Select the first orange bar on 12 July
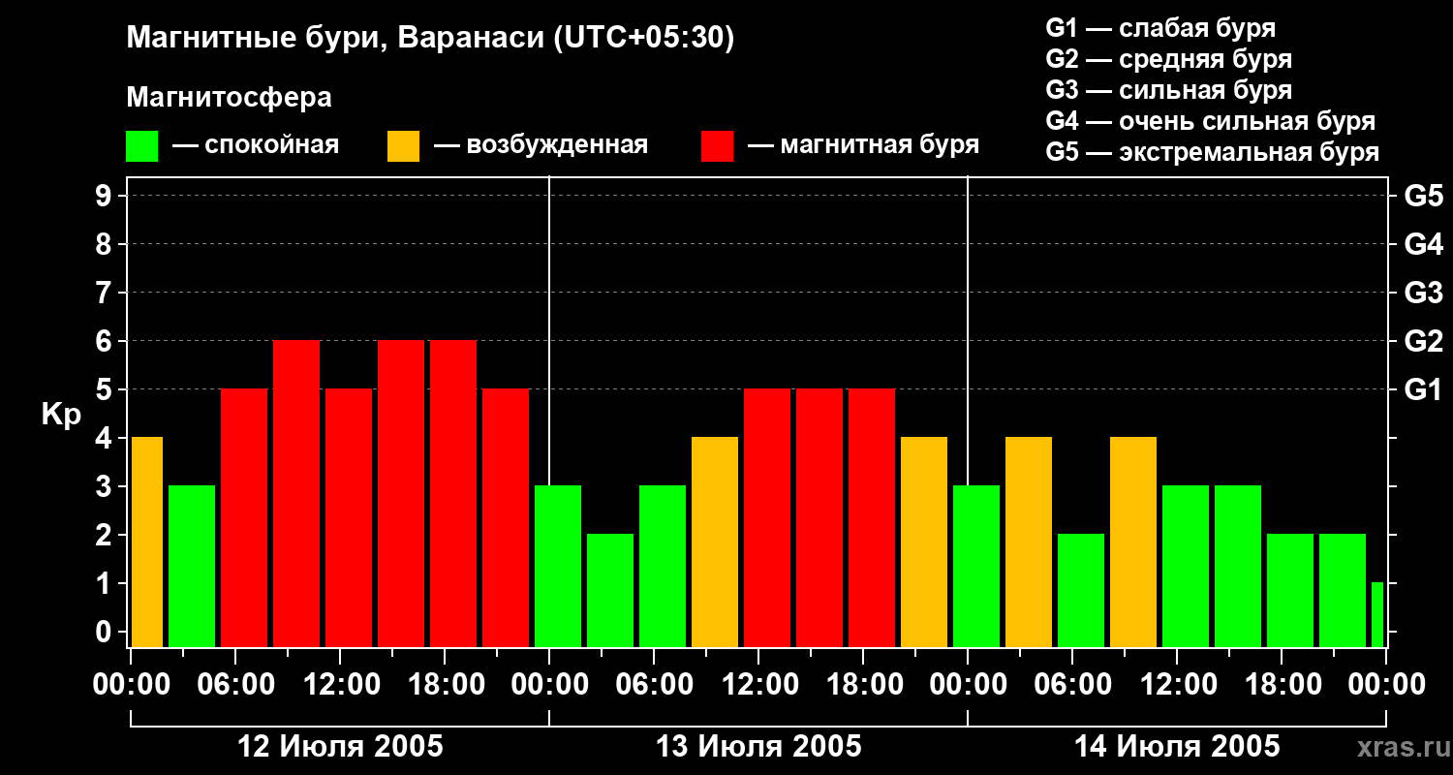Viewport: 1453px width, 775px height. 146,542
